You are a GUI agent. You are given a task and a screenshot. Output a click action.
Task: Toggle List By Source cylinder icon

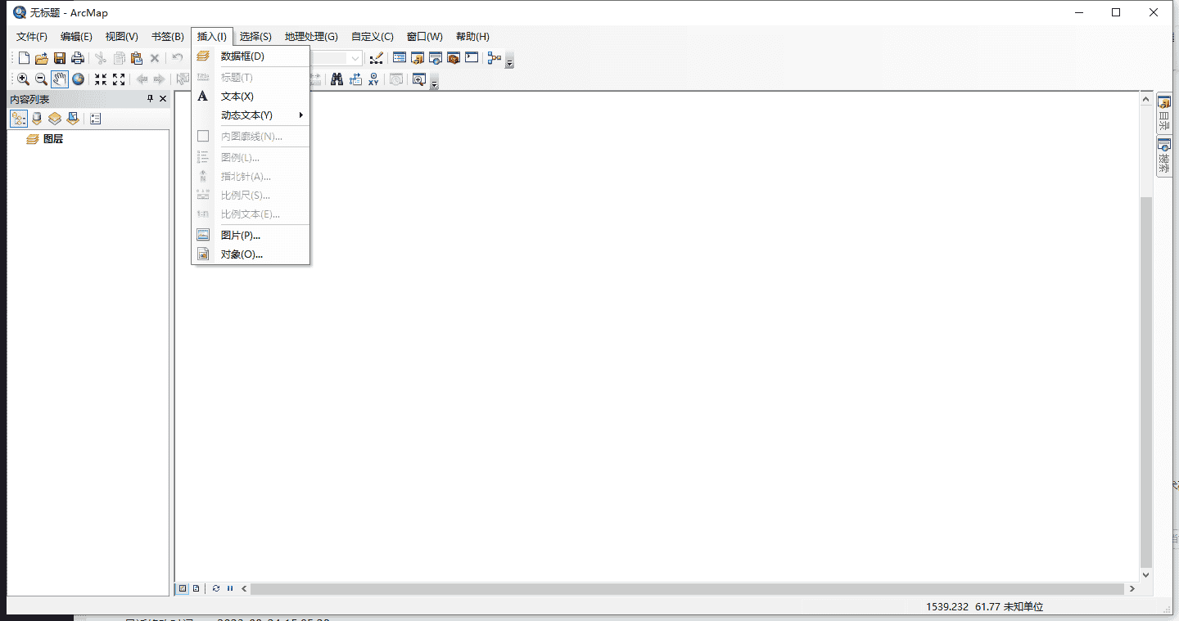pyautogui.click(x=37, y=119)
